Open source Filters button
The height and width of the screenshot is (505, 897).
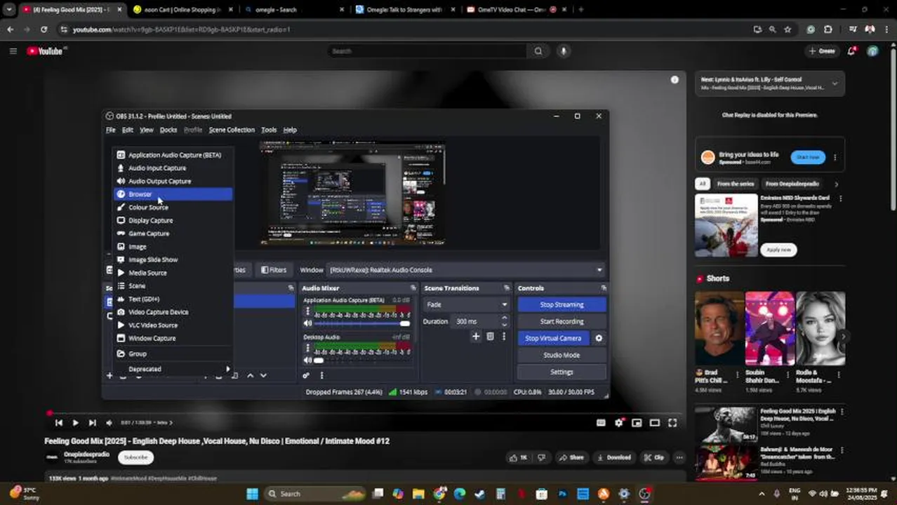click(x=274, y=270)
